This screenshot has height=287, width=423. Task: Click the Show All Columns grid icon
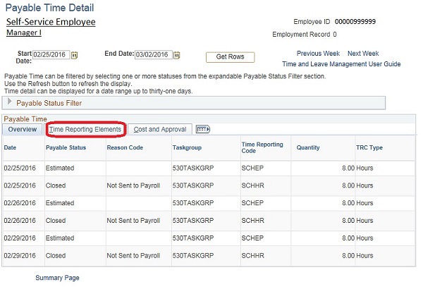203,129
